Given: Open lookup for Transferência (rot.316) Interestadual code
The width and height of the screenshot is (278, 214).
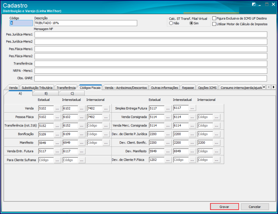Looking at the screenshot, I should (81, 126).
